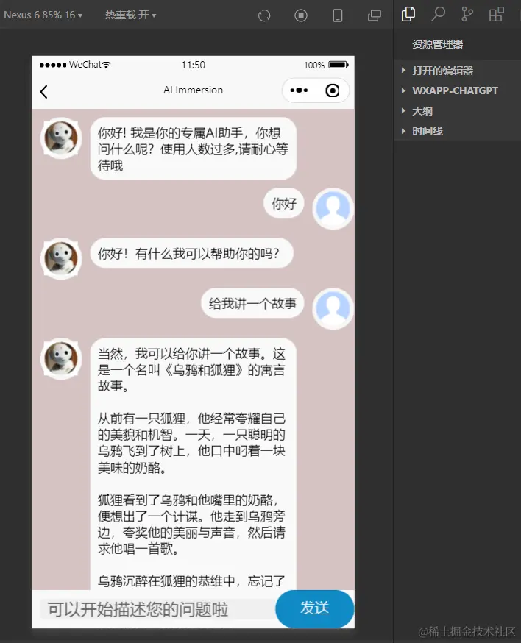Viewport: 521px width, 643px height.
Task: Open the Nexus 6 device dropdown
Action: coord(43,15)
